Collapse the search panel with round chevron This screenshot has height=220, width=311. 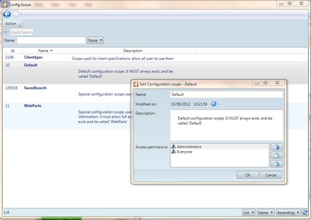click(6, 32)
